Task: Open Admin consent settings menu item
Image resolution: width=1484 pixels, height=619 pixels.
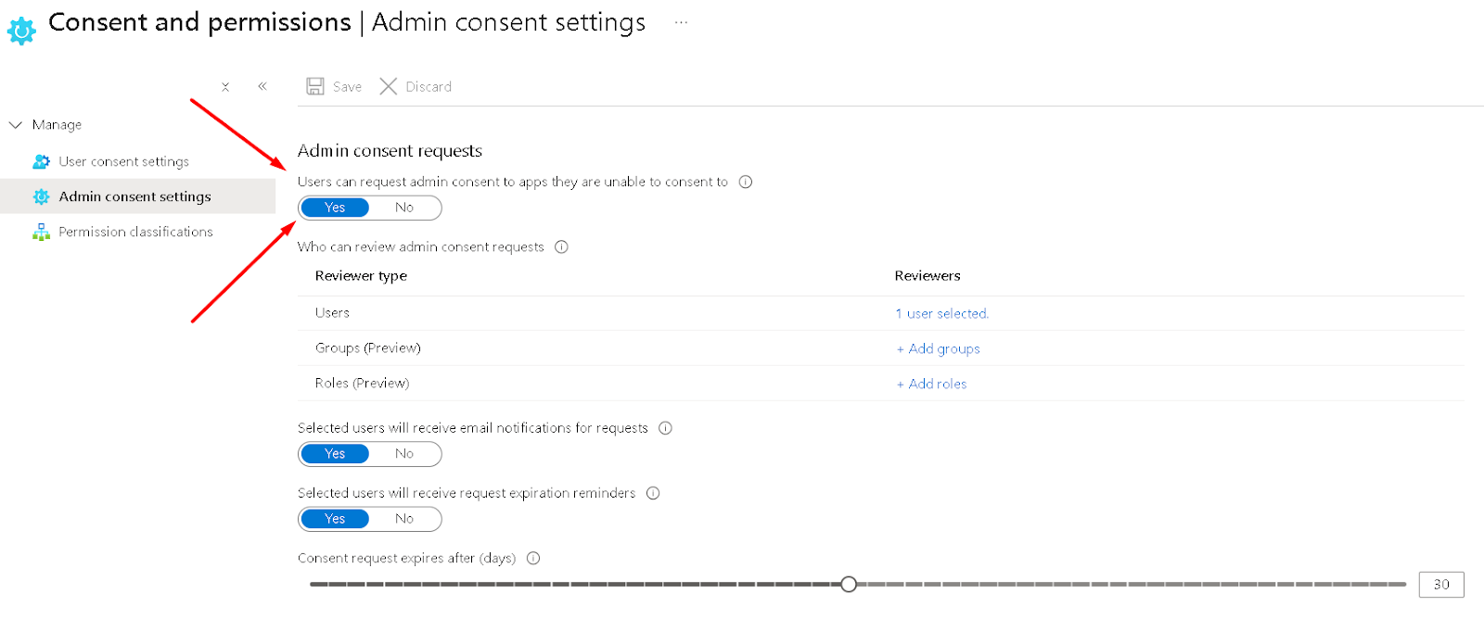Action: tap(134, 196)
